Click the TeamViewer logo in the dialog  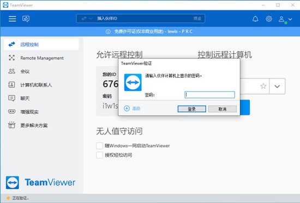pyautogui.click(x=133, y=82)
